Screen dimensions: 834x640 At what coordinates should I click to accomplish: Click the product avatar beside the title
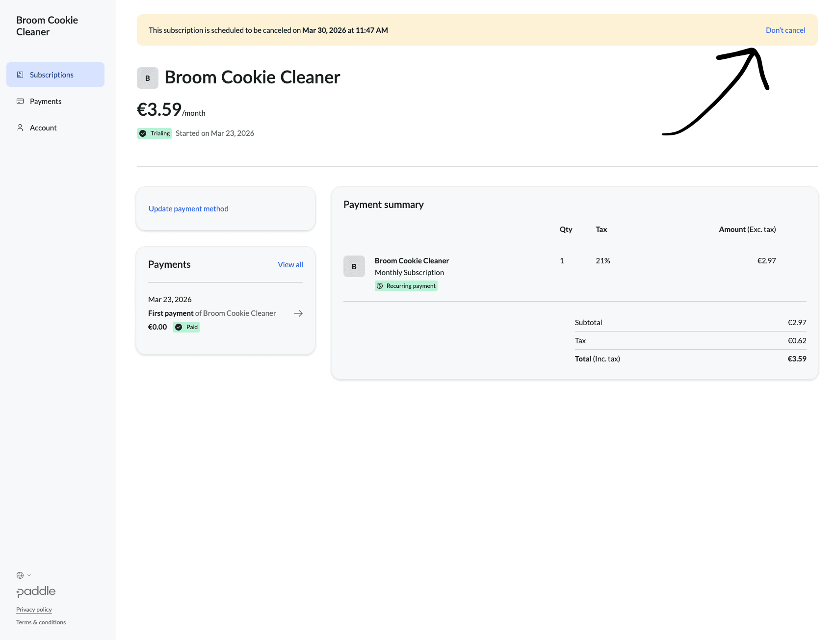(x=147, y=78)
